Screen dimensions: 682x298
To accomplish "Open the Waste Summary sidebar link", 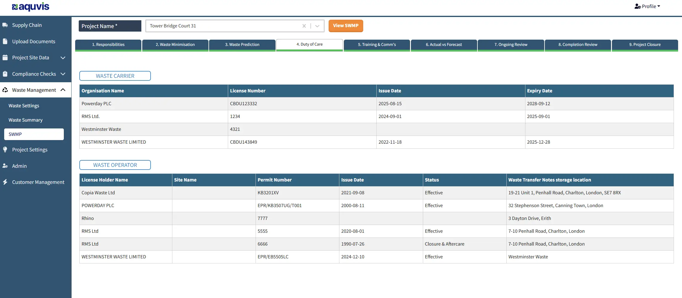I will (x=26, y=120).
